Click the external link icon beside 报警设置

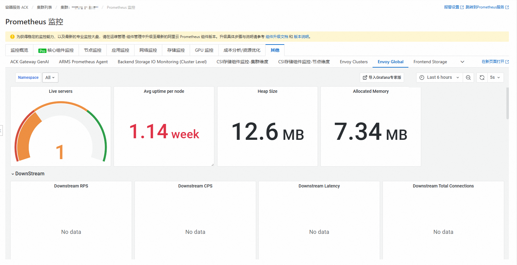(462, 7)
